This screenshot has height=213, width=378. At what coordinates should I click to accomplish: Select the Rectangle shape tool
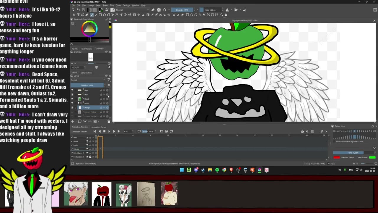[x=100, y=15]
